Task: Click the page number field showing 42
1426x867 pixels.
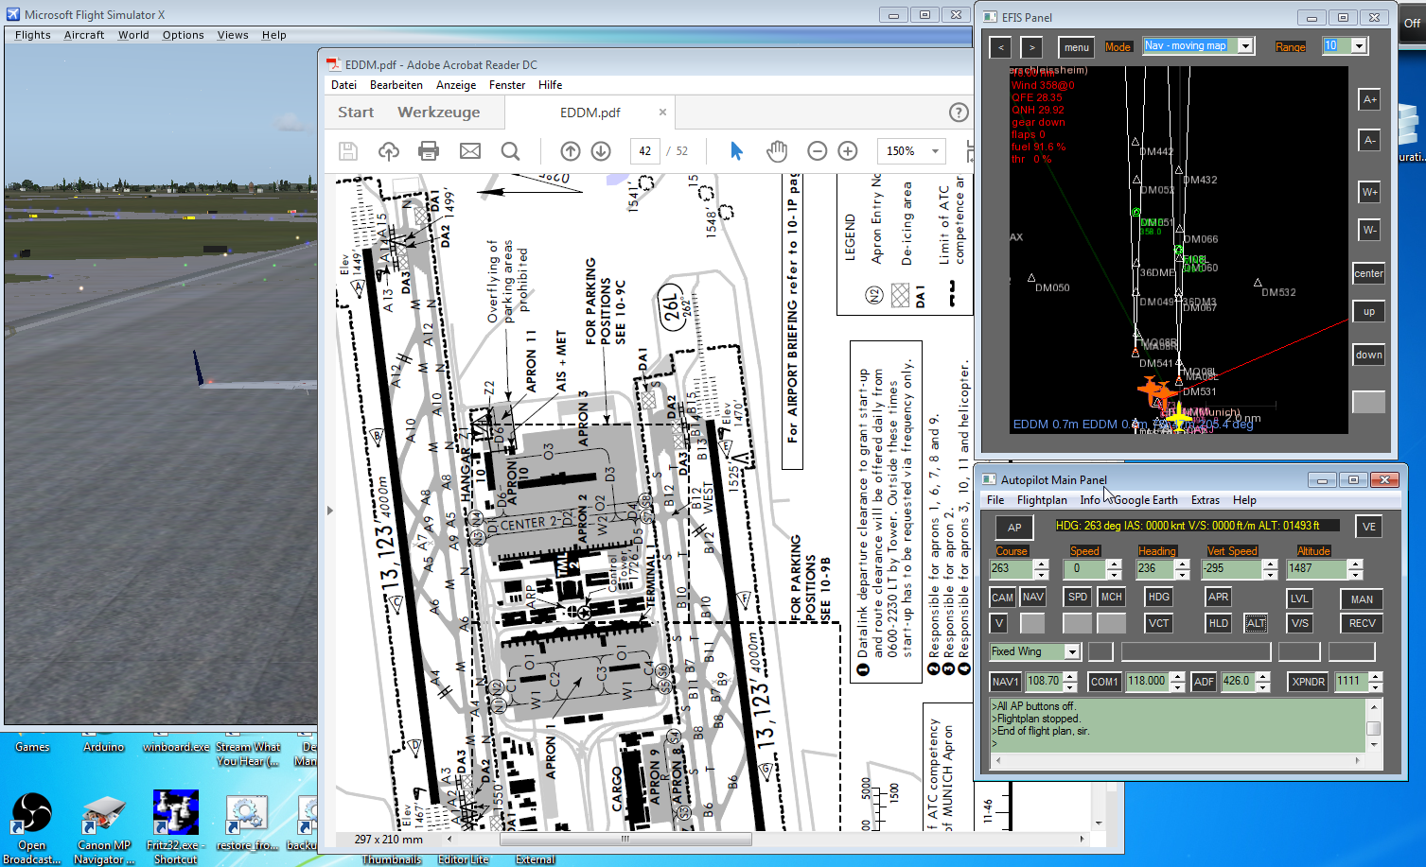Action: [x=644, y=151]
